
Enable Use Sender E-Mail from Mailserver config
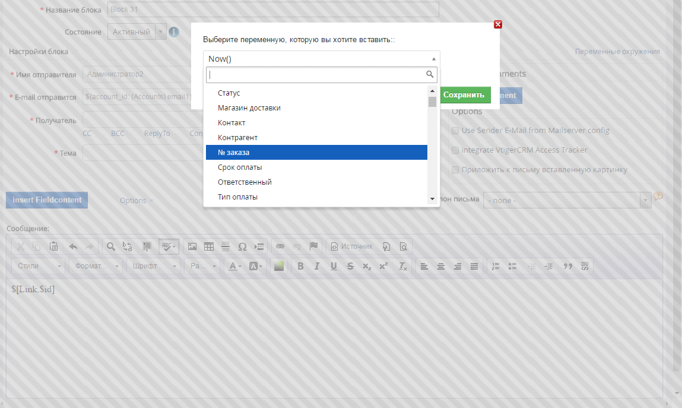pyautogui.click(x=455, y=131)
